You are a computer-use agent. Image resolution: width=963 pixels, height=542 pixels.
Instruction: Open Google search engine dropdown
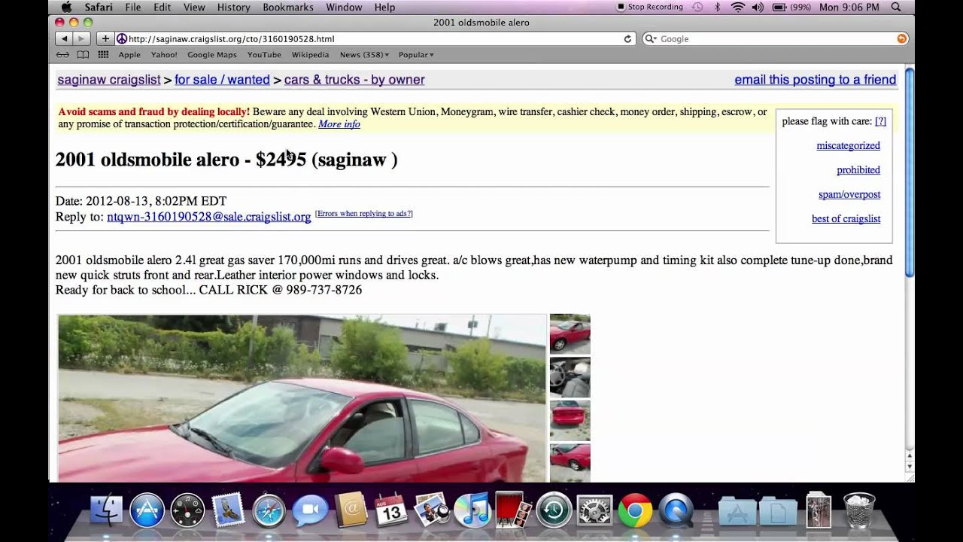(x=650, y=38)
